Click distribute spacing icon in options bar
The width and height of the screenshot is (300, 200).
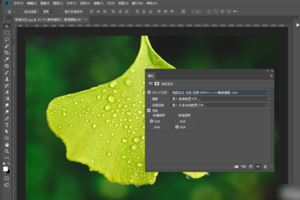point(183,11)
